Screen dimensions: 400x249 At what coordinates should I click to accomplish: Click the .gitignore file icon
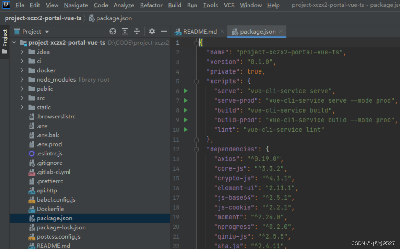32,163
